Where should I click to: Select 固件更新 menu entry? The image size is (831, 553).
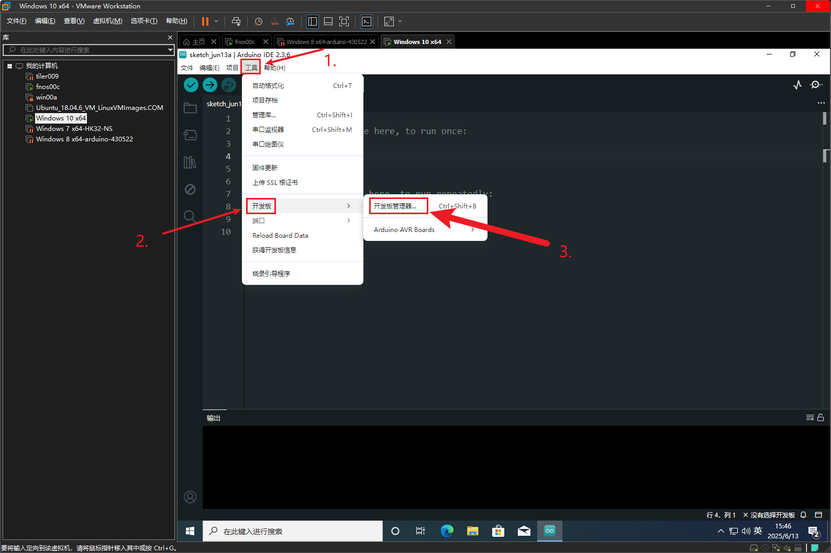[x=303, y=168]
